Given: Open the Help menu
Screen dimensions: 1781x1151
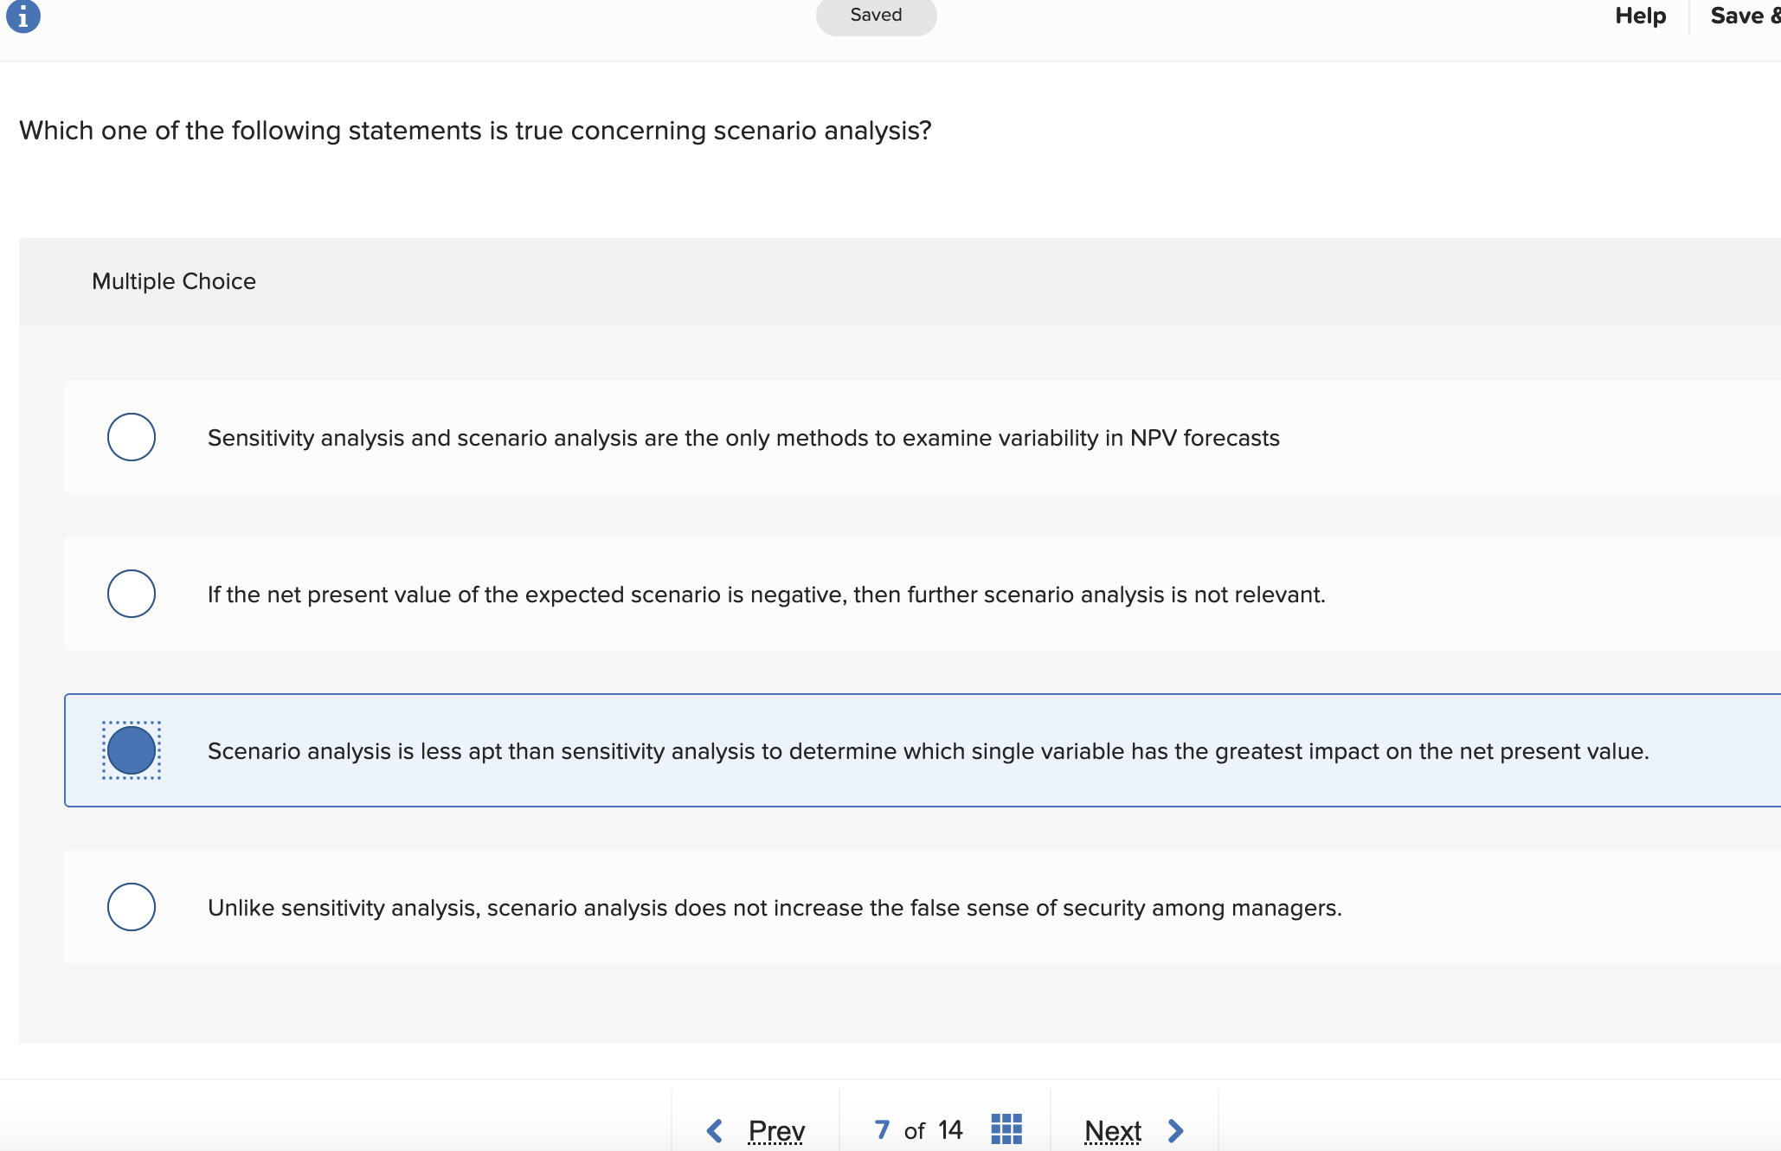Looking at the screenshot, I should tap(1640, 16).
